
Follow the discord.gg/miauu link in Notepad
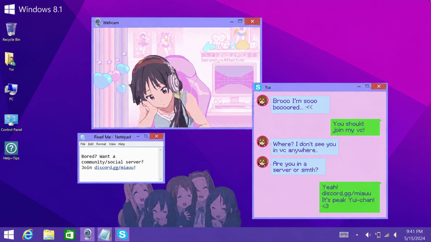coord(114,168)
